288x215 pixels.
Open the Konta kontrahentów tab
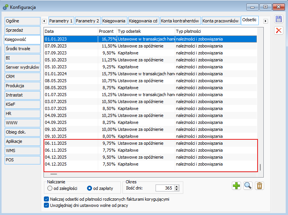point(180,21)
